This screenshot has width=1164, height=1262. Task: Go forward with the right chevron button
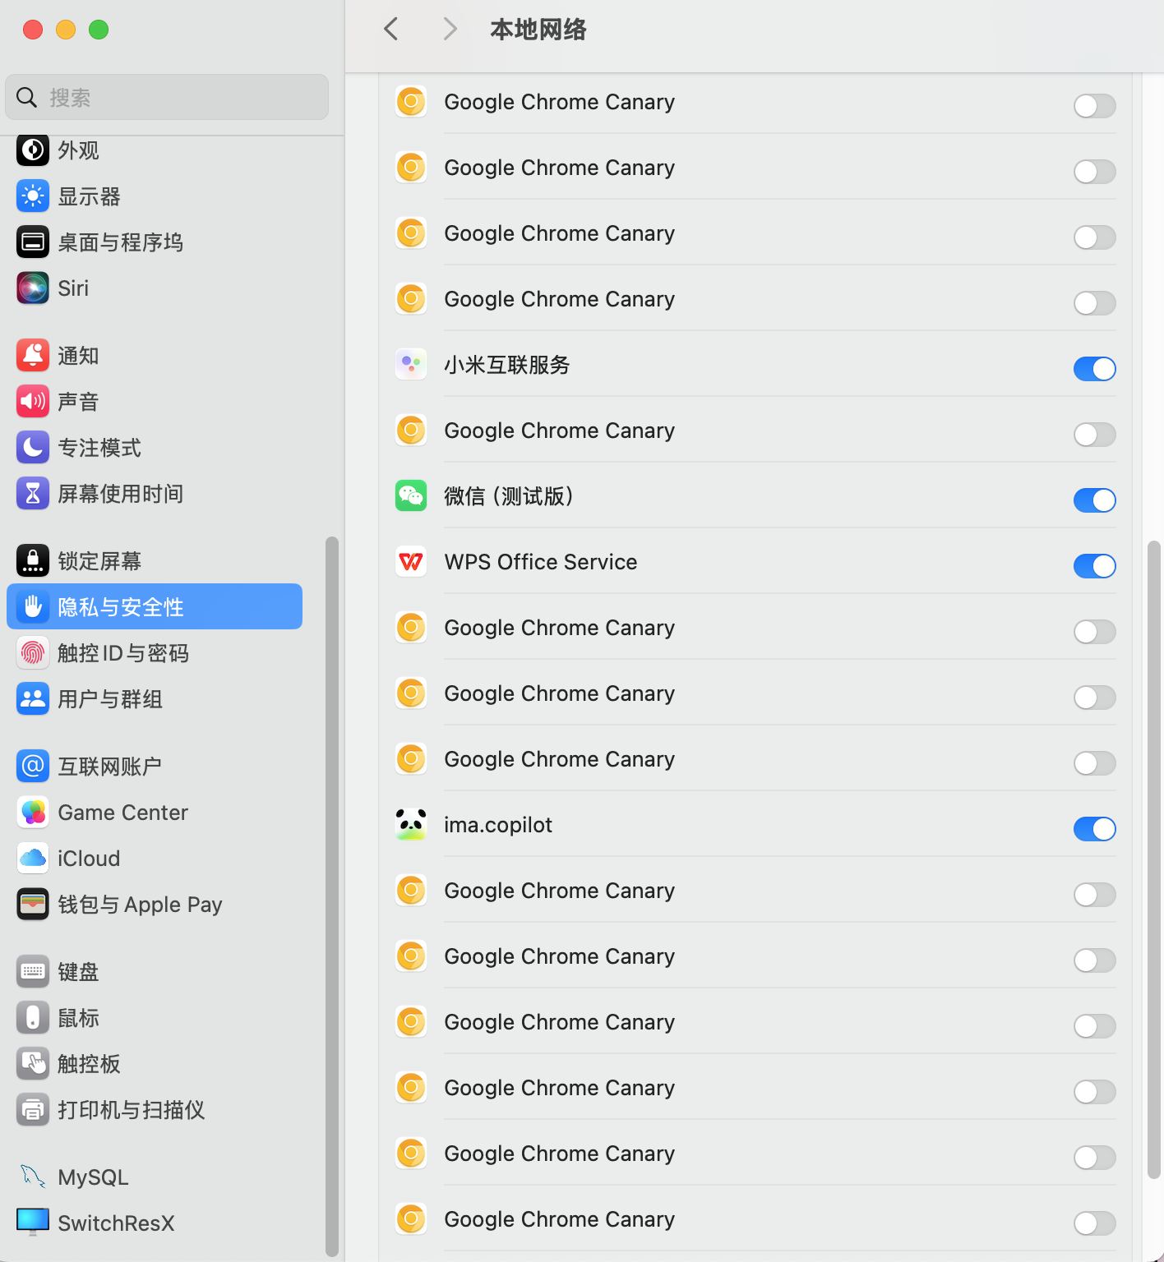pos(450,30)
